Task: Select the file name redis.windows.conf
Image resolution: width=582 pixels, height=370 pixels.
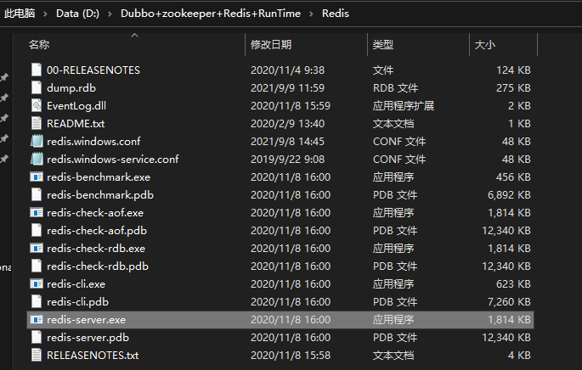Action: [94, 141]
